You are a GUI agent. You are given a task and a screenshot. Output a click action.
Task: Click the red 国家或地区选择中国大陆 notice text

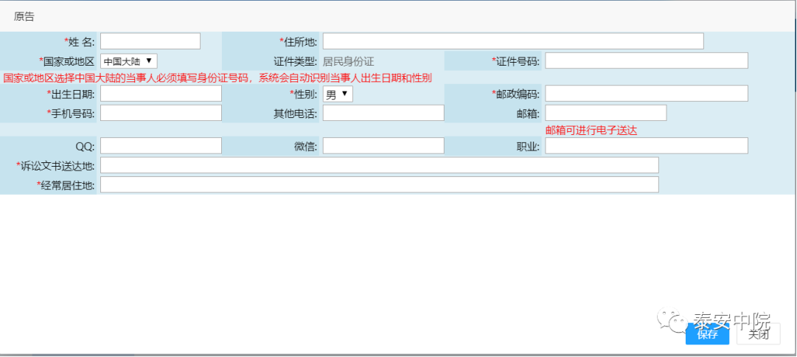click(x=217, y=78)
